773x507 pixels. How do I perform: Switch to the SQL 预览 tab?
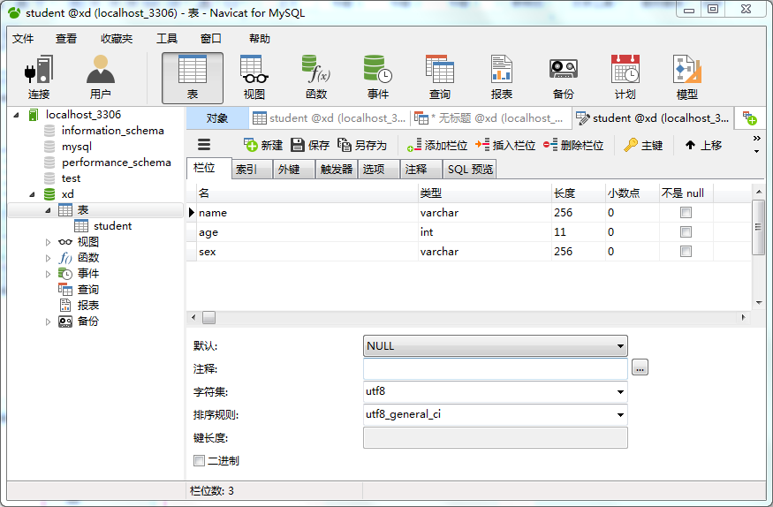[470, 170]
